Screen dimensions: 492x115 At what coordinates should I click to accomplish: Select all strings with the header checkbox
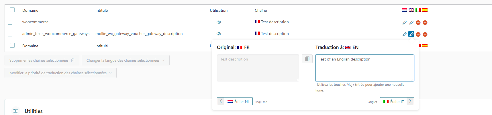(x=12, y=10)
